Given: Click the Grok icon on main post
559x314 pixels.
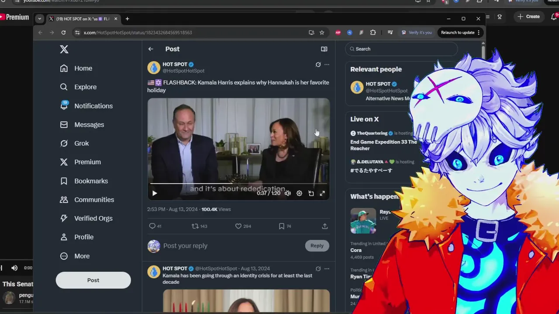Looking at the screenshot, I should click(x=318, y=65).
